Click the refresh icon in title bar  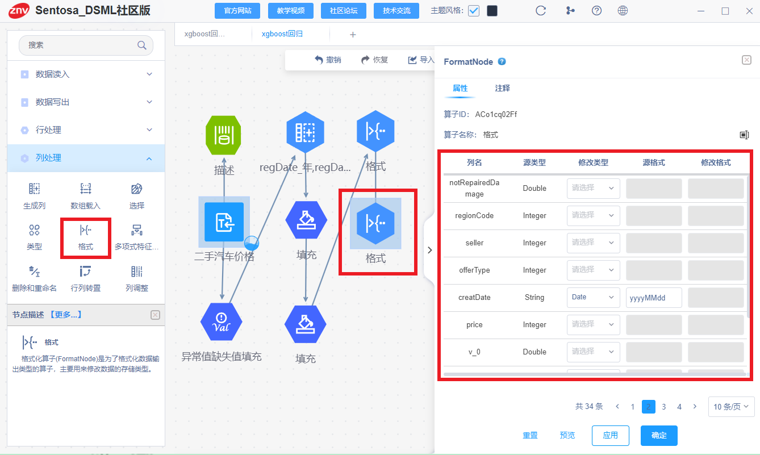541,11
